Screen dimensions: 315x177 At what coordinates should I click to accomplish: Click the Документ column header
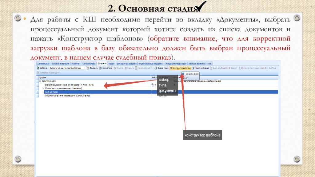coord(95,77)
